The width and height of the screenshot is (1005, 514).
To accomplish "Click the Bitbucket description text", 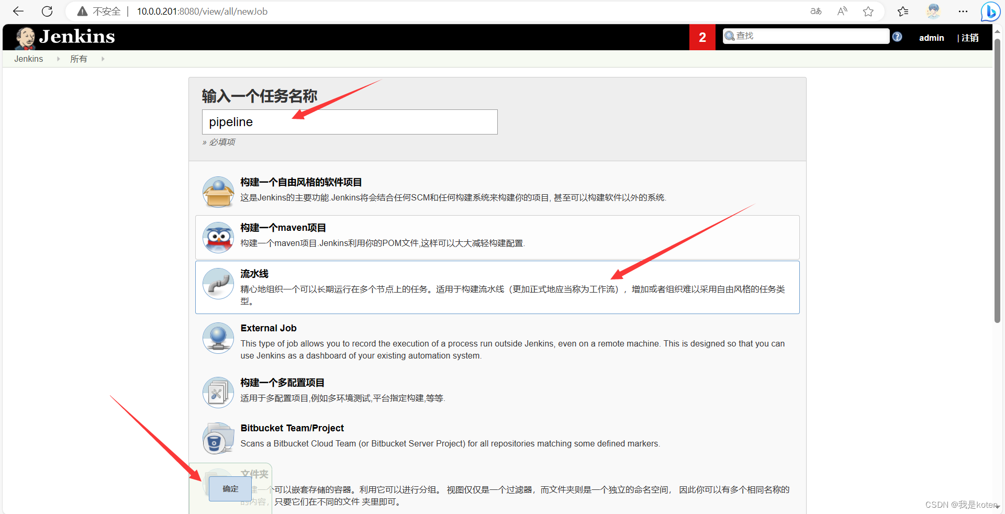I will pos(450,444).
